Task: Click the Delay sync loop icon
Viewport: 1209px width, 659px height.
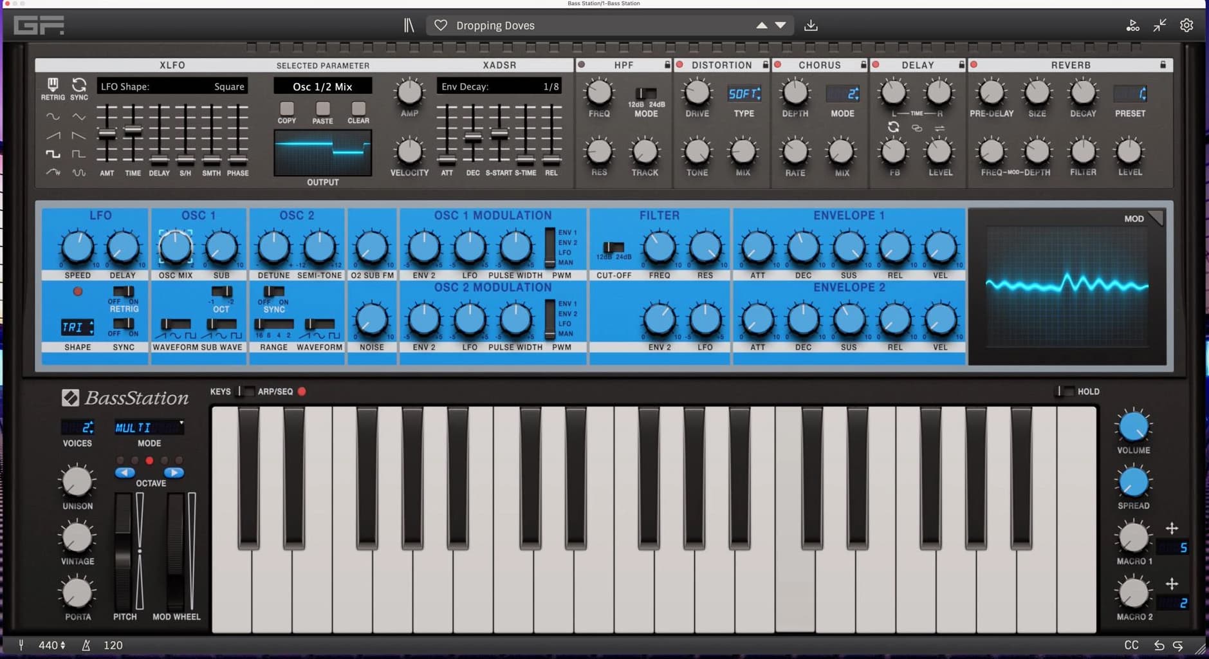Action: pos(893,127)
